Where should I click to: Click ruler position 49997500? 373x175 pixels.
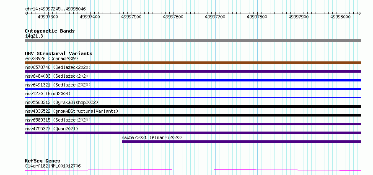[x=131, y=17]
